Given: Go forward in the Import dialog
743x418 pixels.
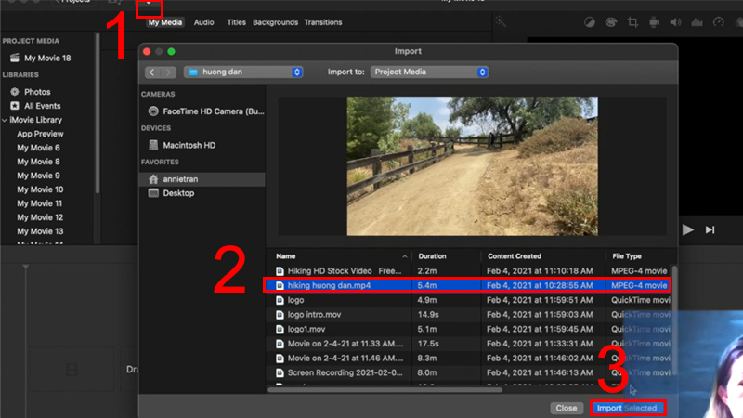Looking at the screenshot, I should (168, 72).
